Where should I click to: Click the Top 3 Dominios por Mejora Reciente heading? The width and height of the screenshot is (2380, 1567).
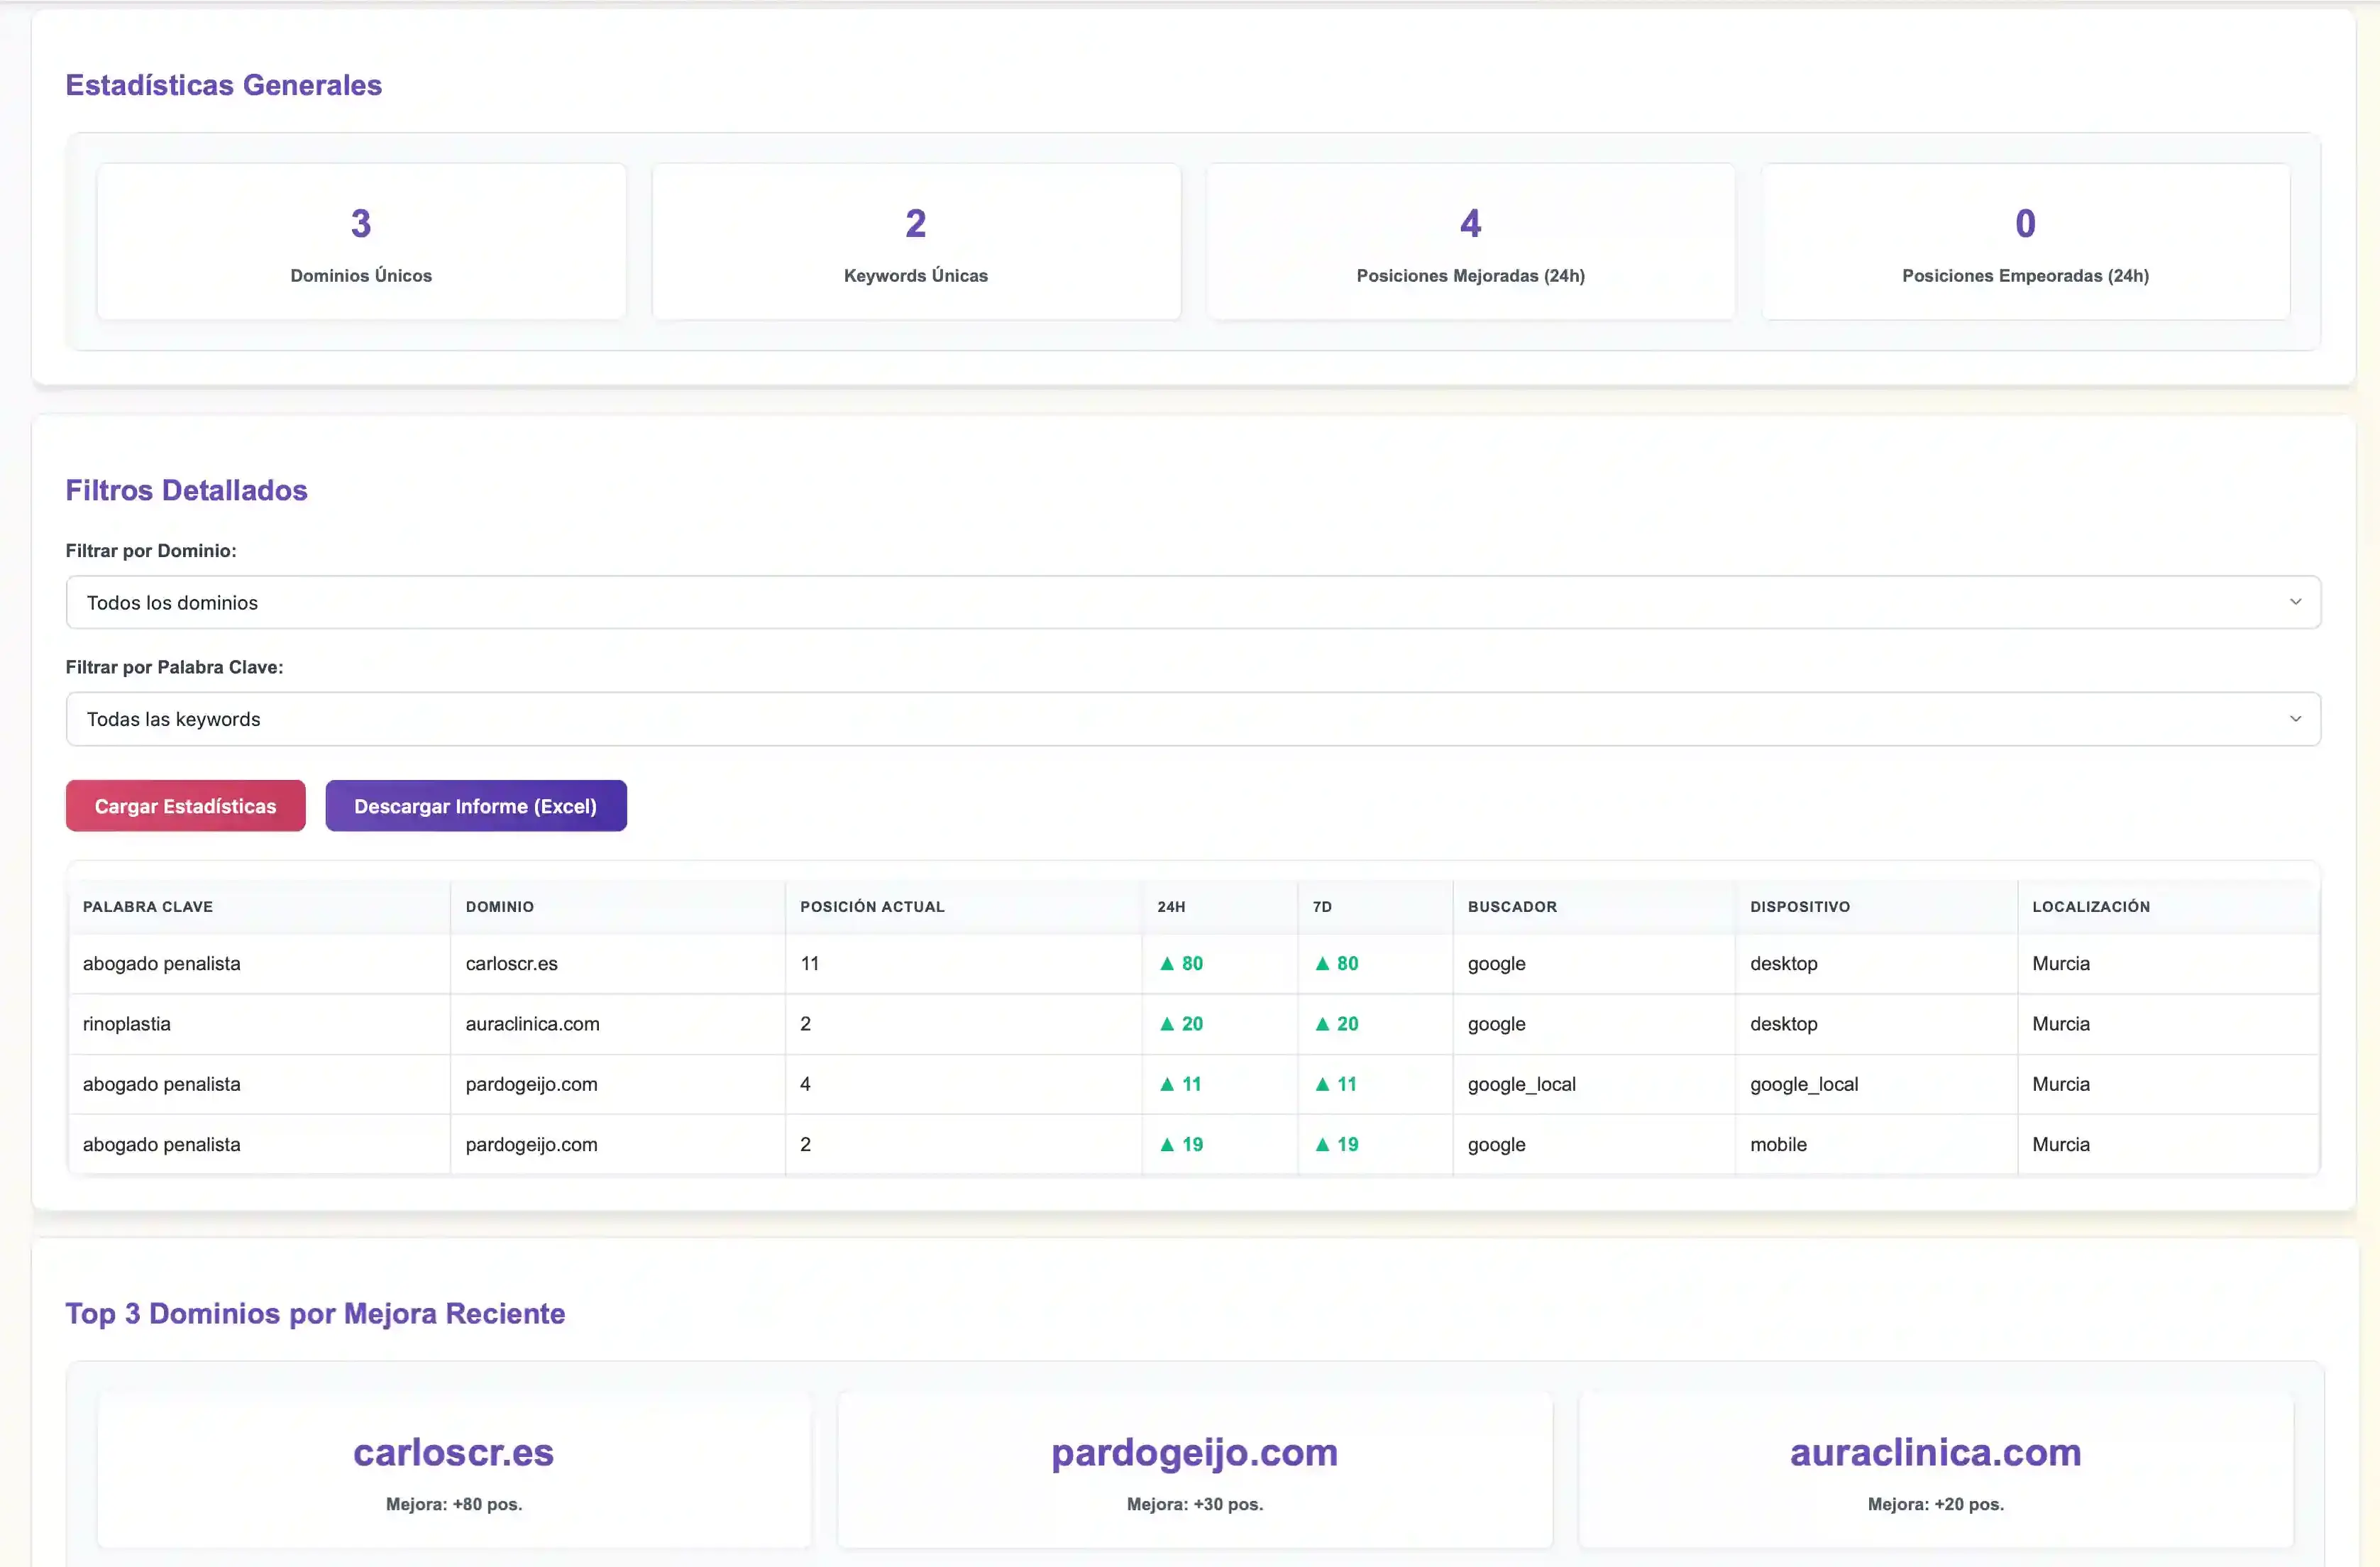pyautogui.click(x=315, y=1313)
